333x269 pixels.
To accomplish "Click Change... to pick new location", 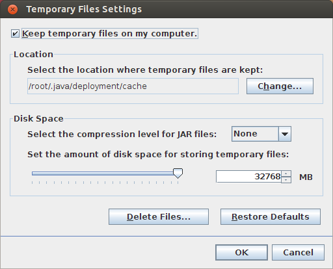I will point(280,86).
